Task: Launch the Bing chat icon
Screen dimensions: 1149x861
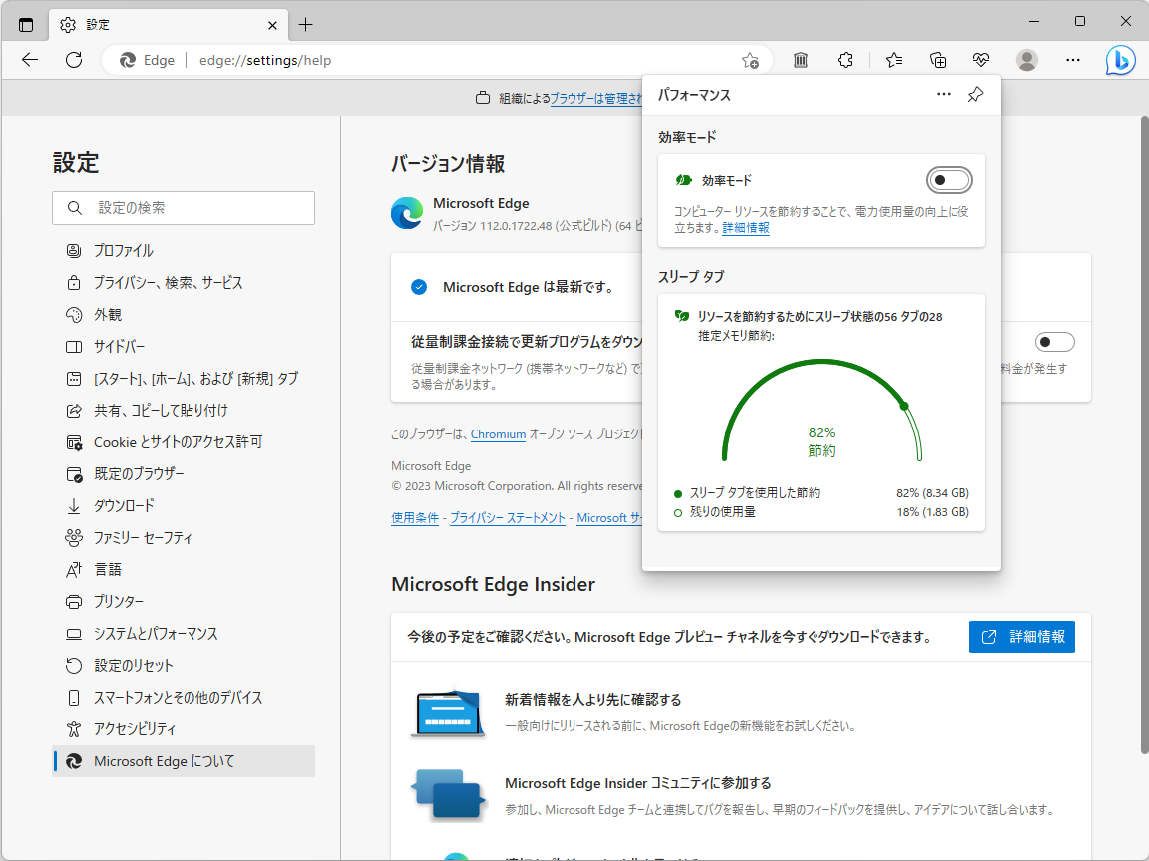Action: (x=1120, y=60)
